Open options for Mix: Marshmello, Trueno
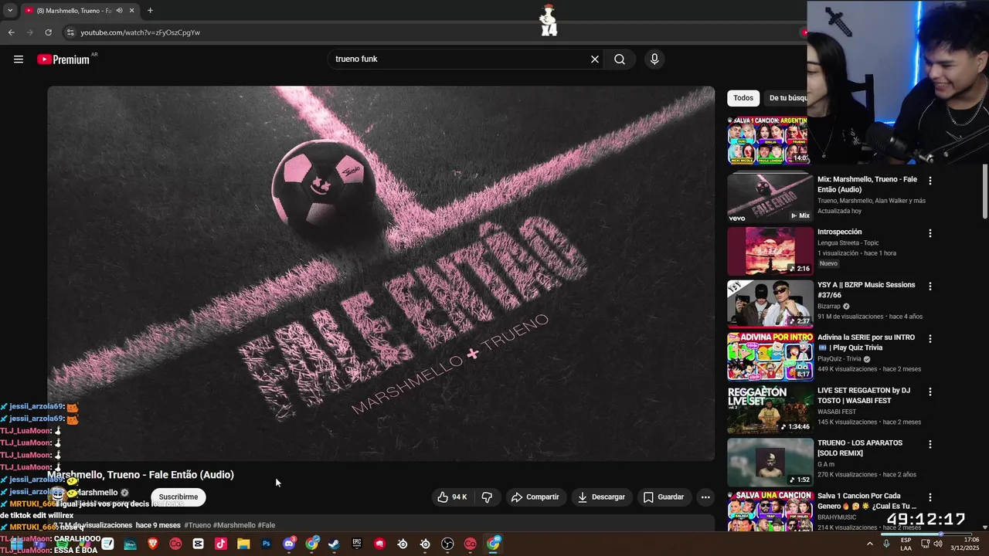This screenshot has width=989, height=556. coord(930,181)
